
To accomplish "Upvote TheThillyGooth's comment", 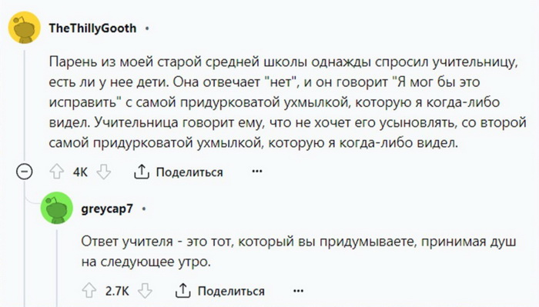I will [57, 172].
